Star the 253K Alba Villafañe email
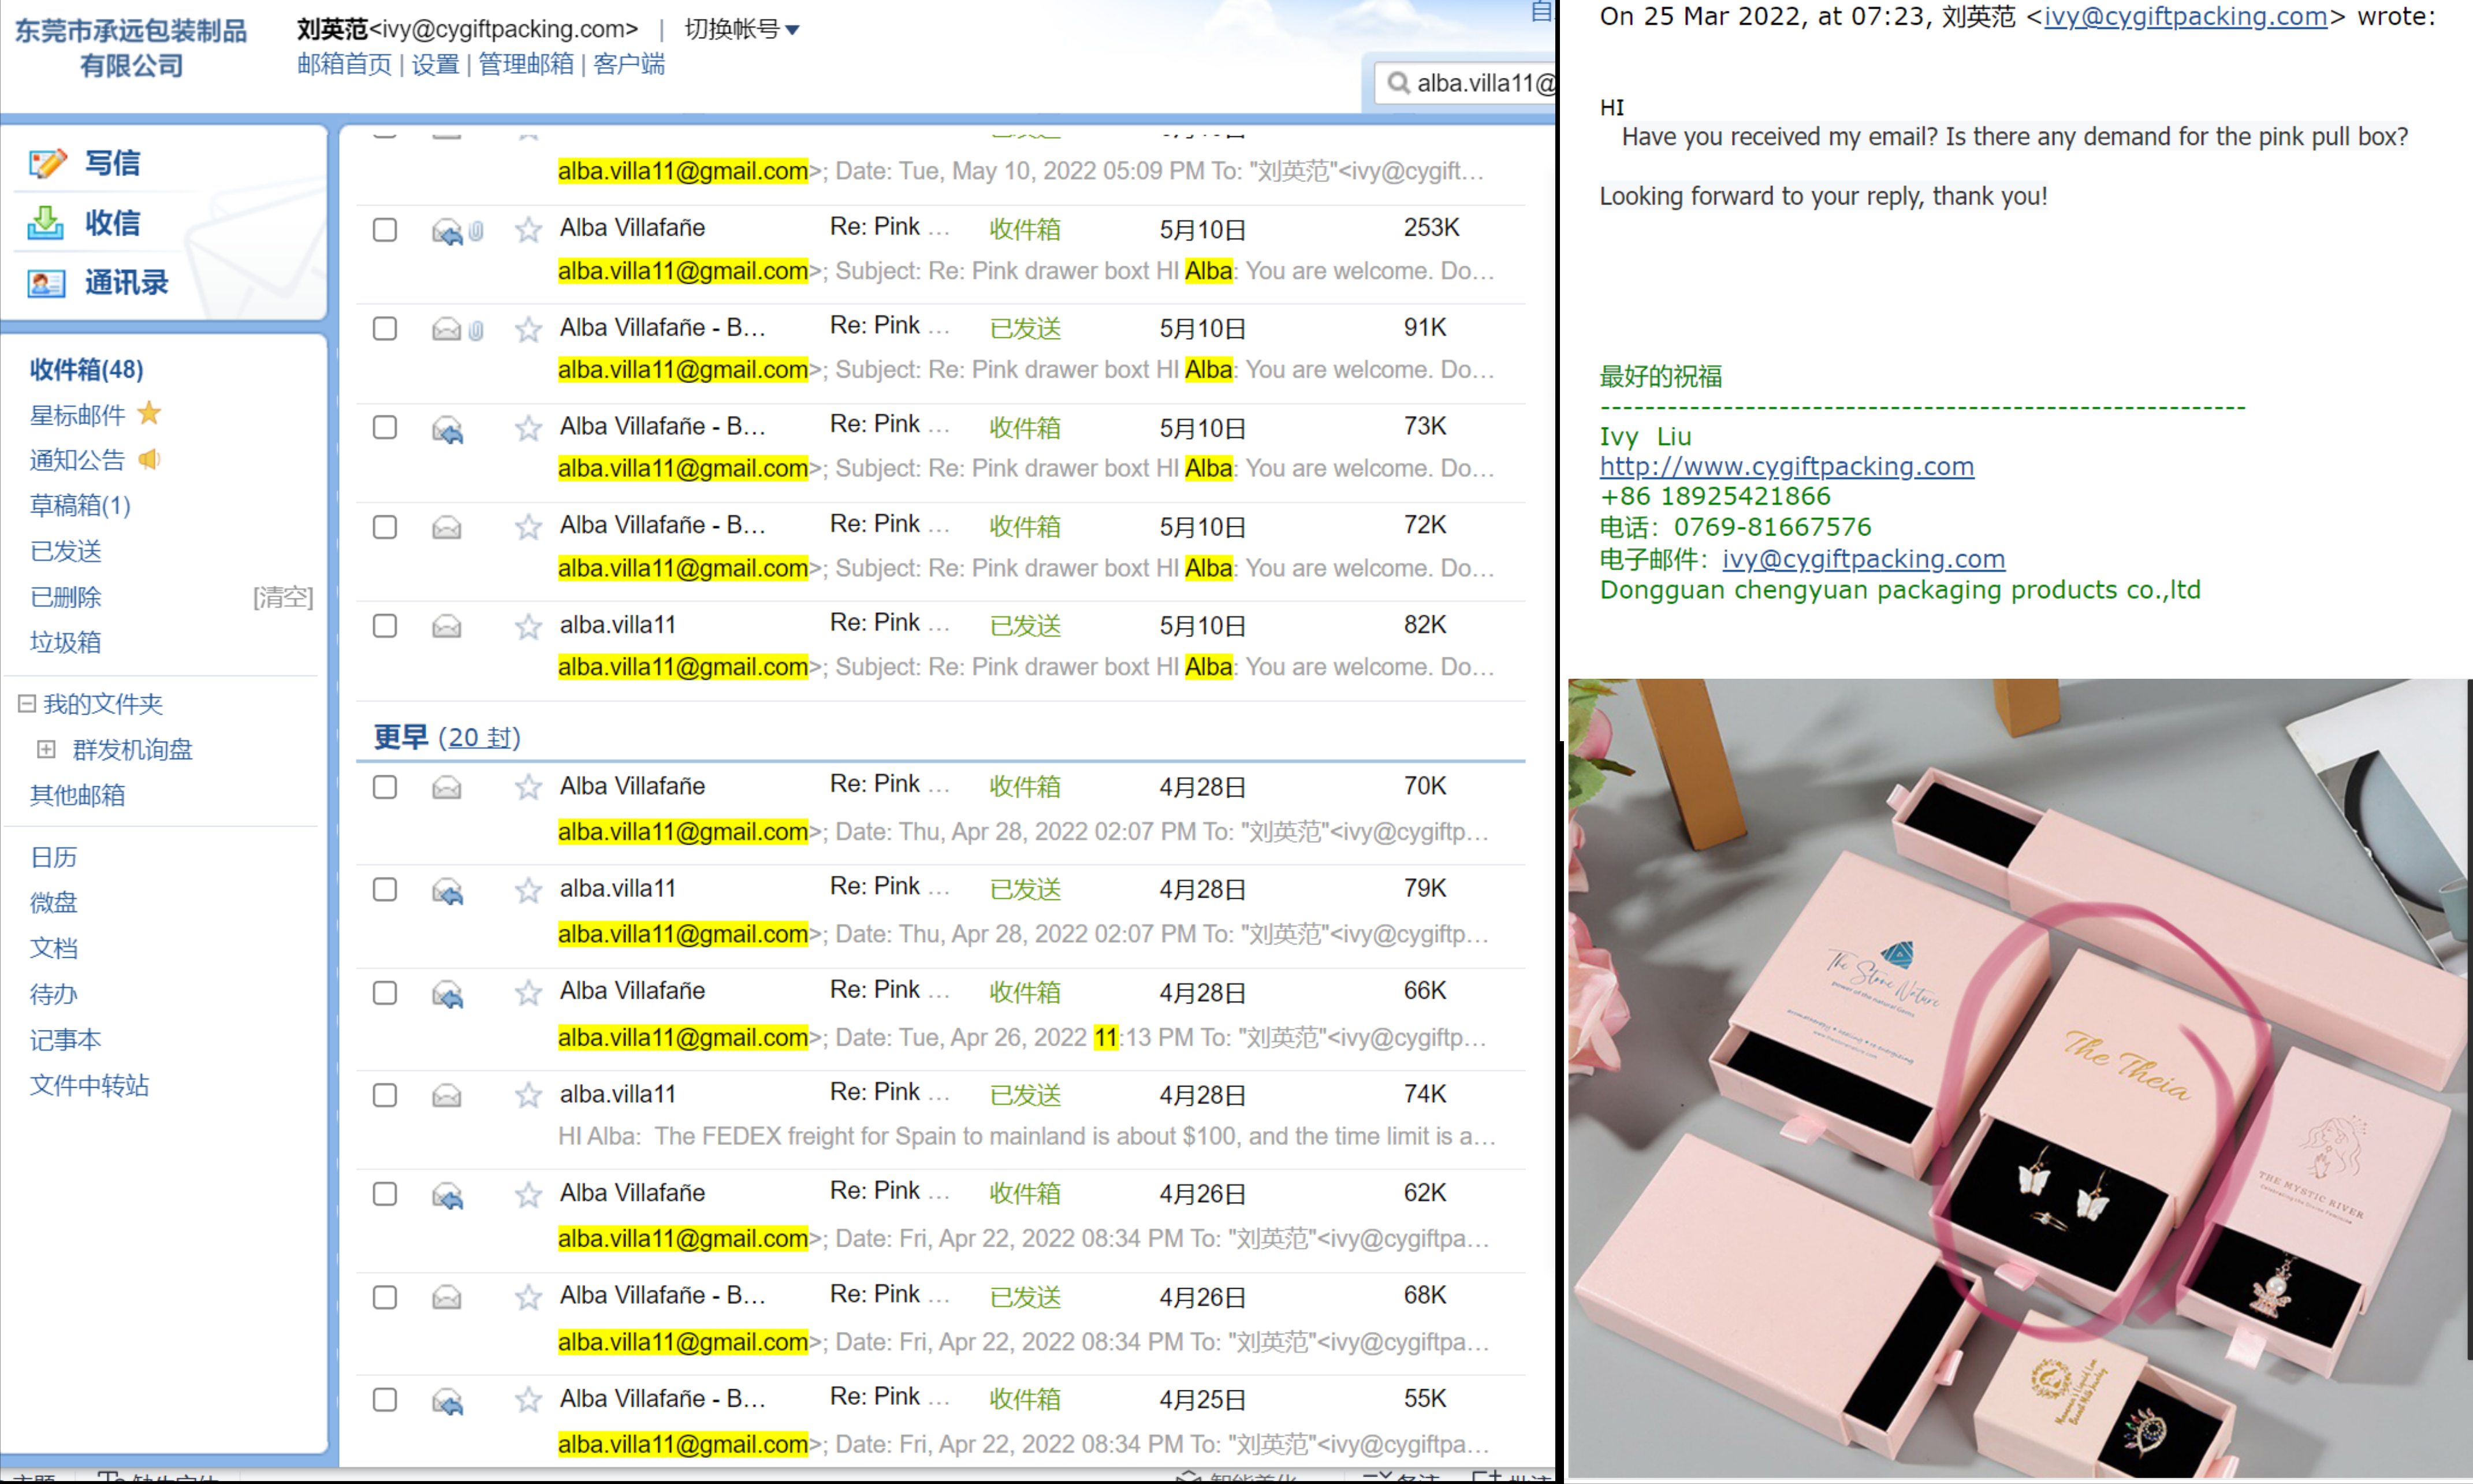This screenshot has width=2473, height=1484. click(528, 230)
